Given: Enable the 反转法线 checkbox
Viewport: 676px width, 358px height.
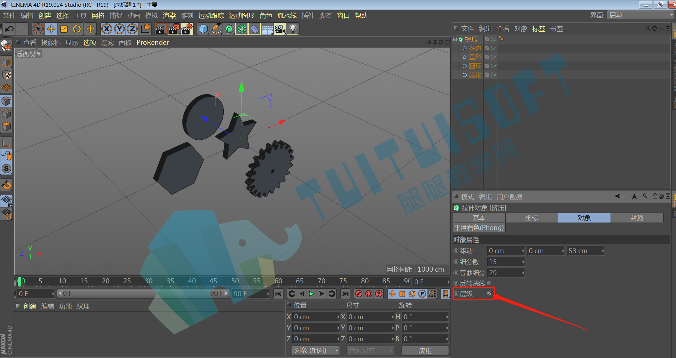Looking at the screenshot, I should [489, 283].
